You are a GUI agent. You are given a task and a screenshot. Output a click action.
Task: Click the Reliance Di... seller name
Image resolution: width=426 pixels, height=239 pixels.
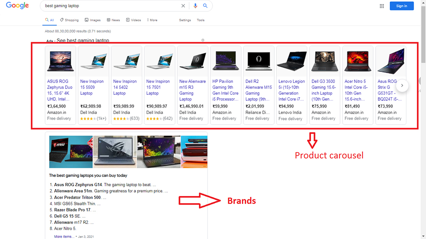[258, 112]
